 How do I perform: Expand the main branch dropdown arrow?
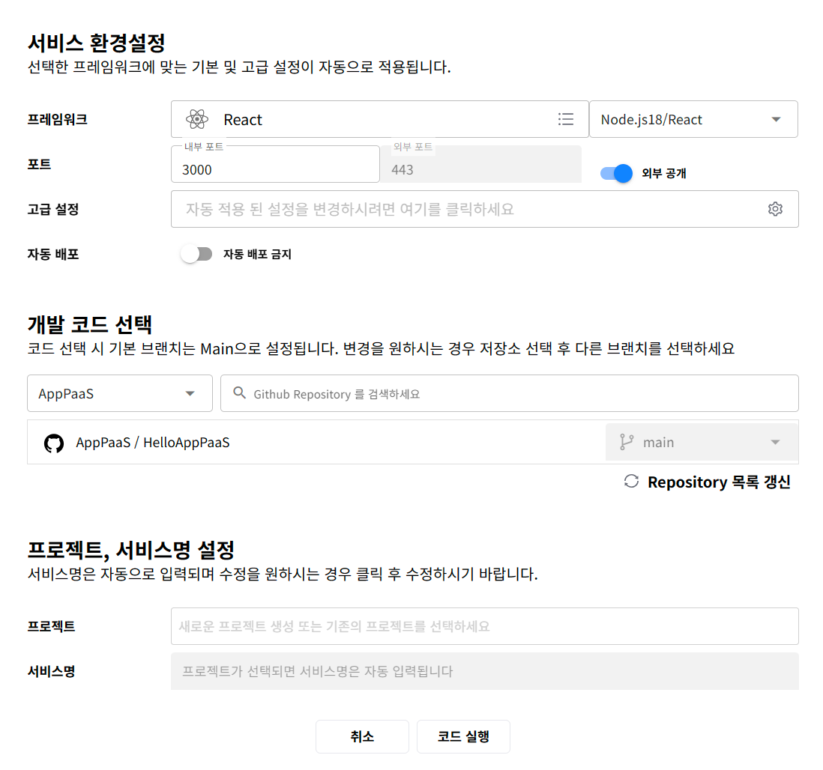point(775,443)
